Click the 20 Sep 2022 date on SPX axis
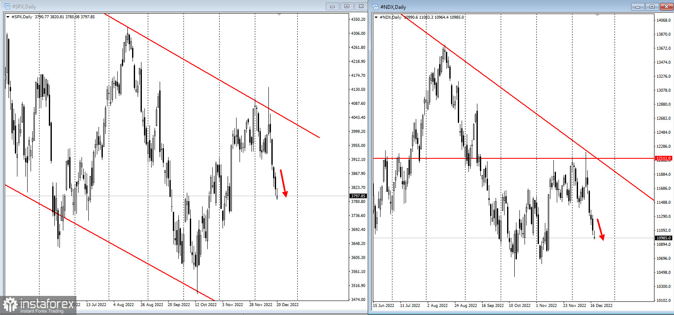The height and width of the screenshot is (315, 674). (x=179, y=305)
